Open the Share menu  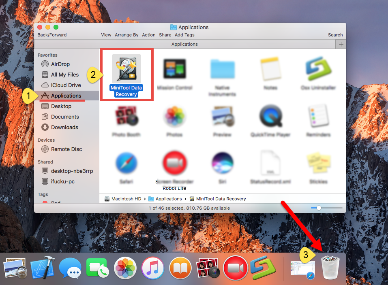pyautogui.click(x=165, y=35)
